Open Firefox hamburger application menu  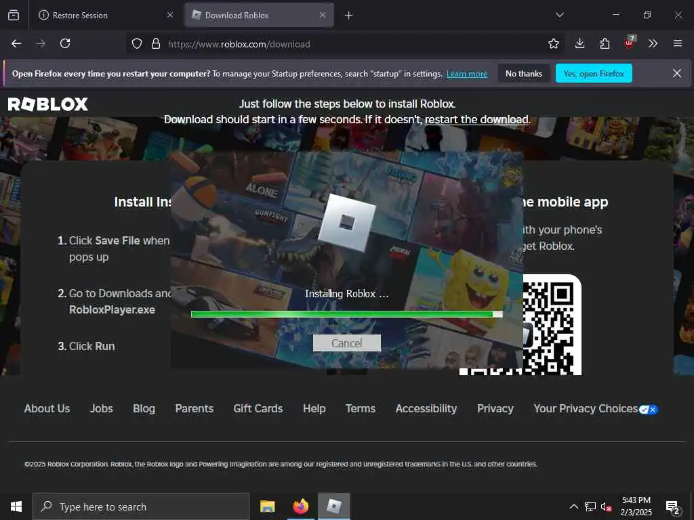coord(678,43)
